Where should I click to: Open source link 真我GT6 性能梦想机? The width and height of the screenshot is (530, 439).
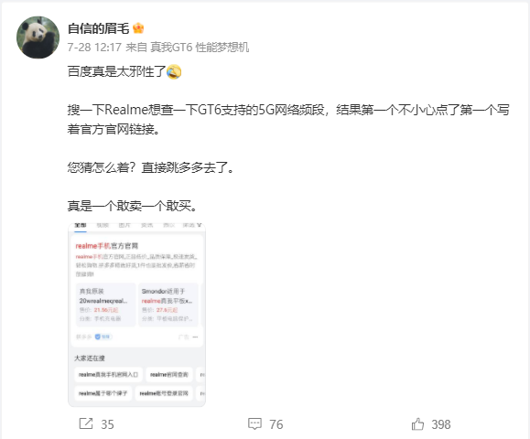point(200,48)
